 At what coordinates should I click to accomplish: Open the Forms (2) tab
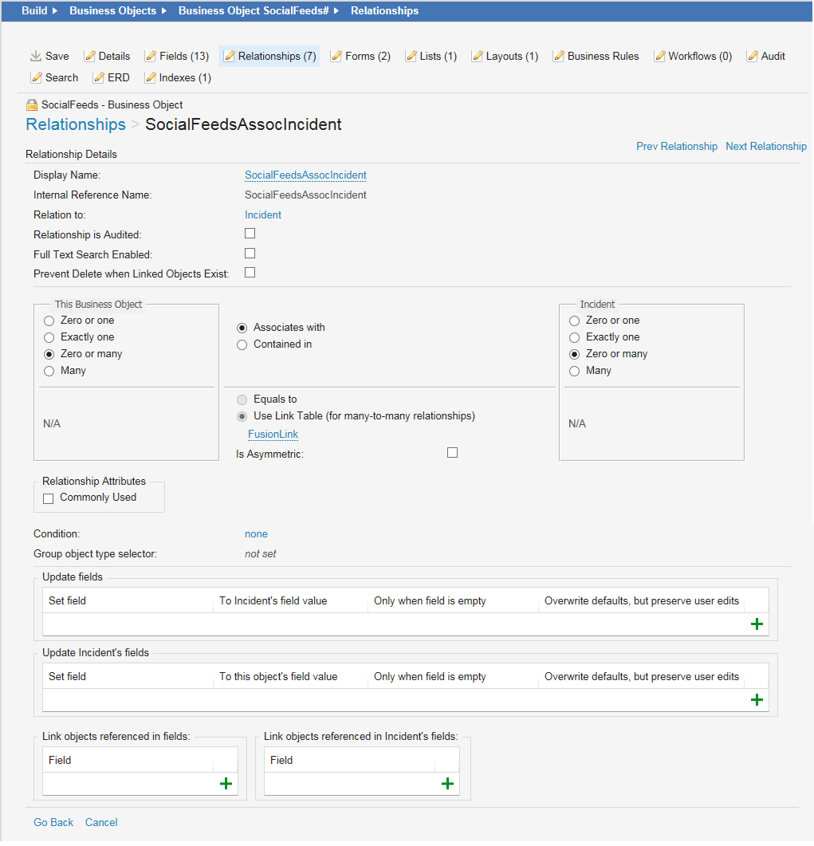pos(360,57)
